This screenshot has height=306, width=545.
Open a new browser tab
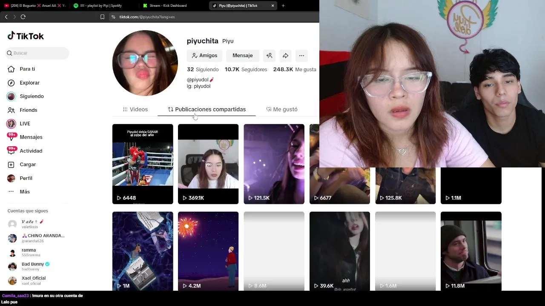(x=283, y=6)
